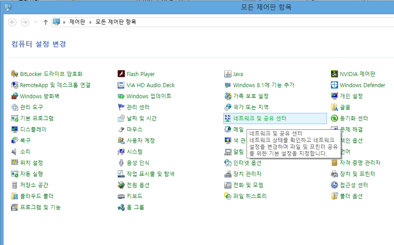Open the 기본 프로그램 icon
Image resolution: width=394 pixels, height=245 pixels.
click(15, 118)
